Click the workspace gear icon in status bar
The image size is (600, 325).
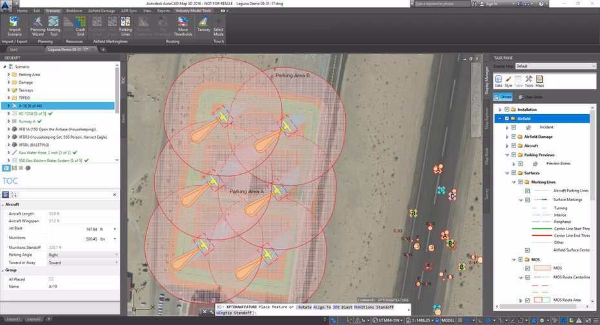[542, 320]
